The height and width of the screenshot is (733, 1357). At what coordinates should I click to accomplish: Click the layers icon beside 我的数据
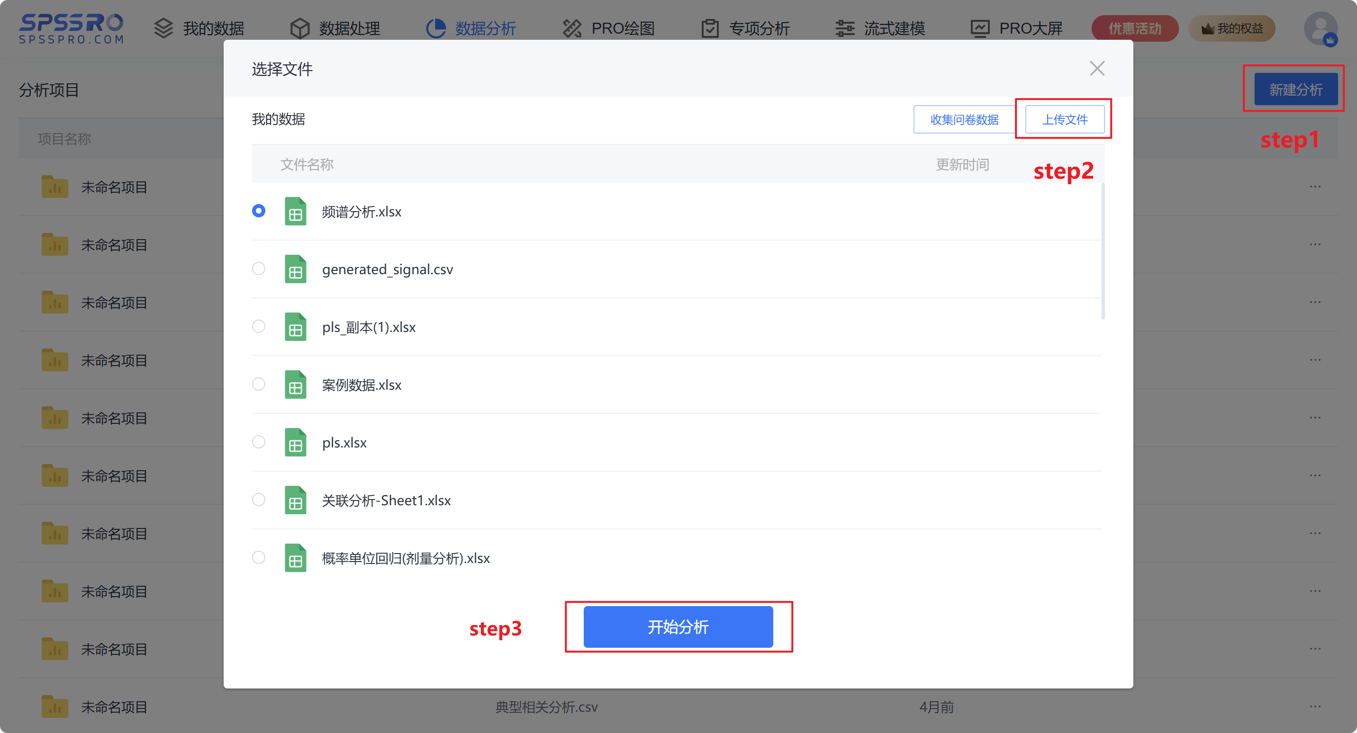163,28
